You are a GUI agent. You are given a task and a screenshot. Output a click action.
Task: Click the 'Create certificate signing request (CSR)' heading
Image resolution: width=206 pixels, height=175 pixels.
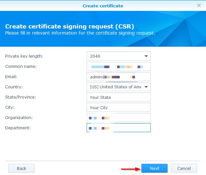click(69, 26)
